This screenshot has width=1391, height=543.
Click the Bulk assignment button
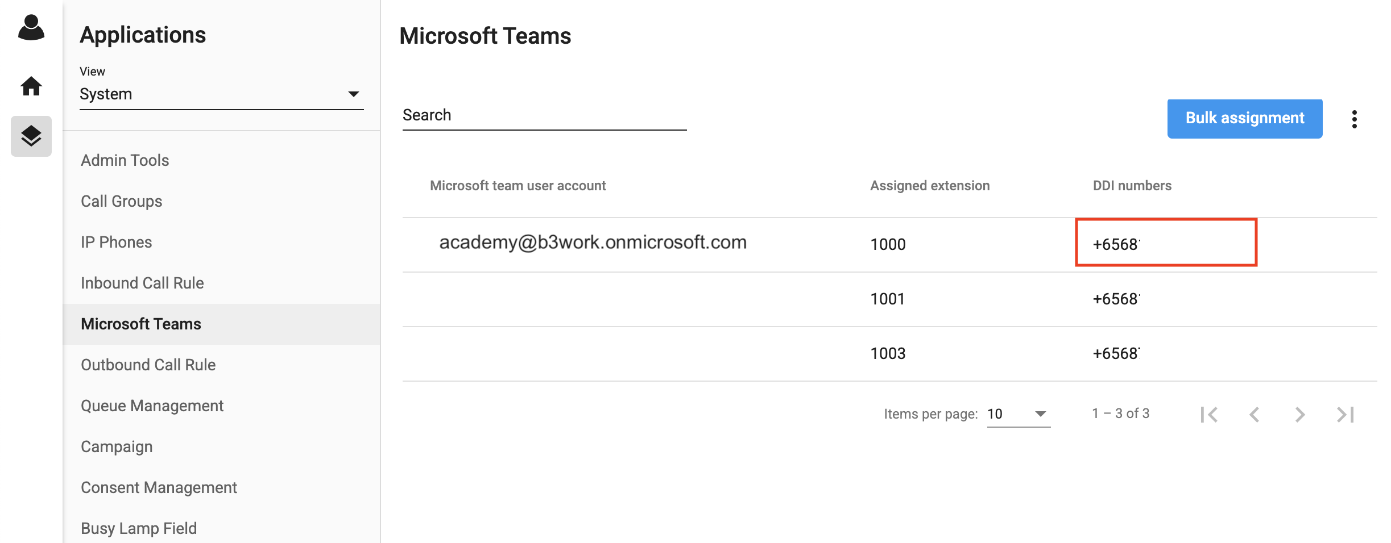coord(1245,119)
